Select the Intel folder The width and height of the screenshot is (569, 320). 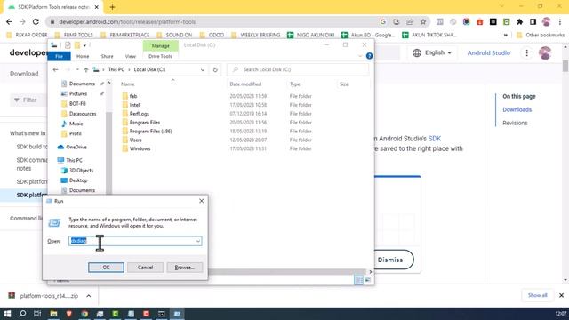pos(134,105)
